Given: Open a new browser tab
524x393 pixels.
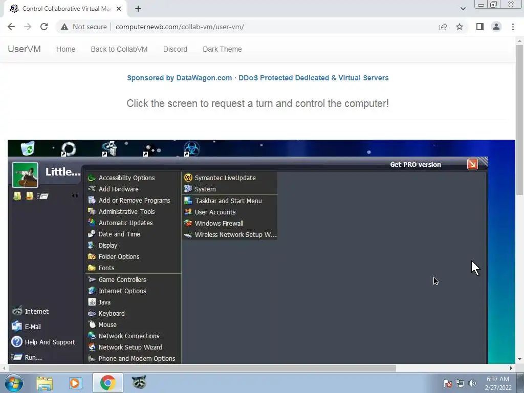Looking at the screenshot, I should tap(138, 9).
